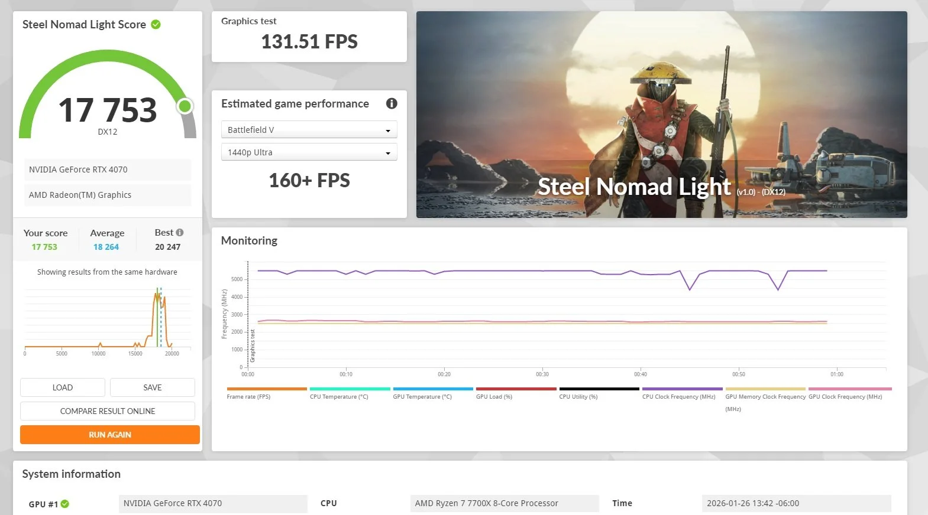This screenshot has width=928, height=515.
Task: Click the 00:30 mark on monitoring timeline
Action: (542, 374)
